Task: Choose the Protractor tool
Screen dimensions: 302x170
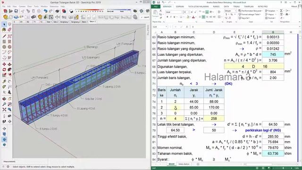Action: point(4,87)
